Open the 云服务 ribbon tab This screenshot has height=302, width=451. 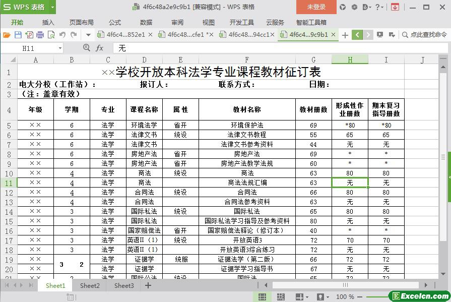(275, 23)
